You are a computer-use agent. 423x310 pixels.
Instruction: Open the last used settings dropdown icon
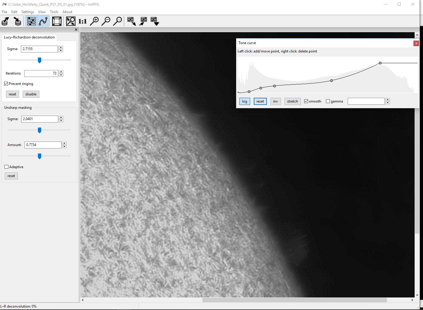[155, 21]
